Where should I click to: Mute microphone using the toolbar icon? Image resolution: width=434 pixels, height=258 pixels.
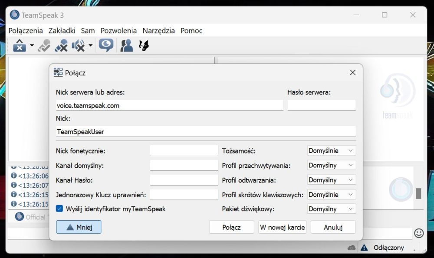pos(61,46)
